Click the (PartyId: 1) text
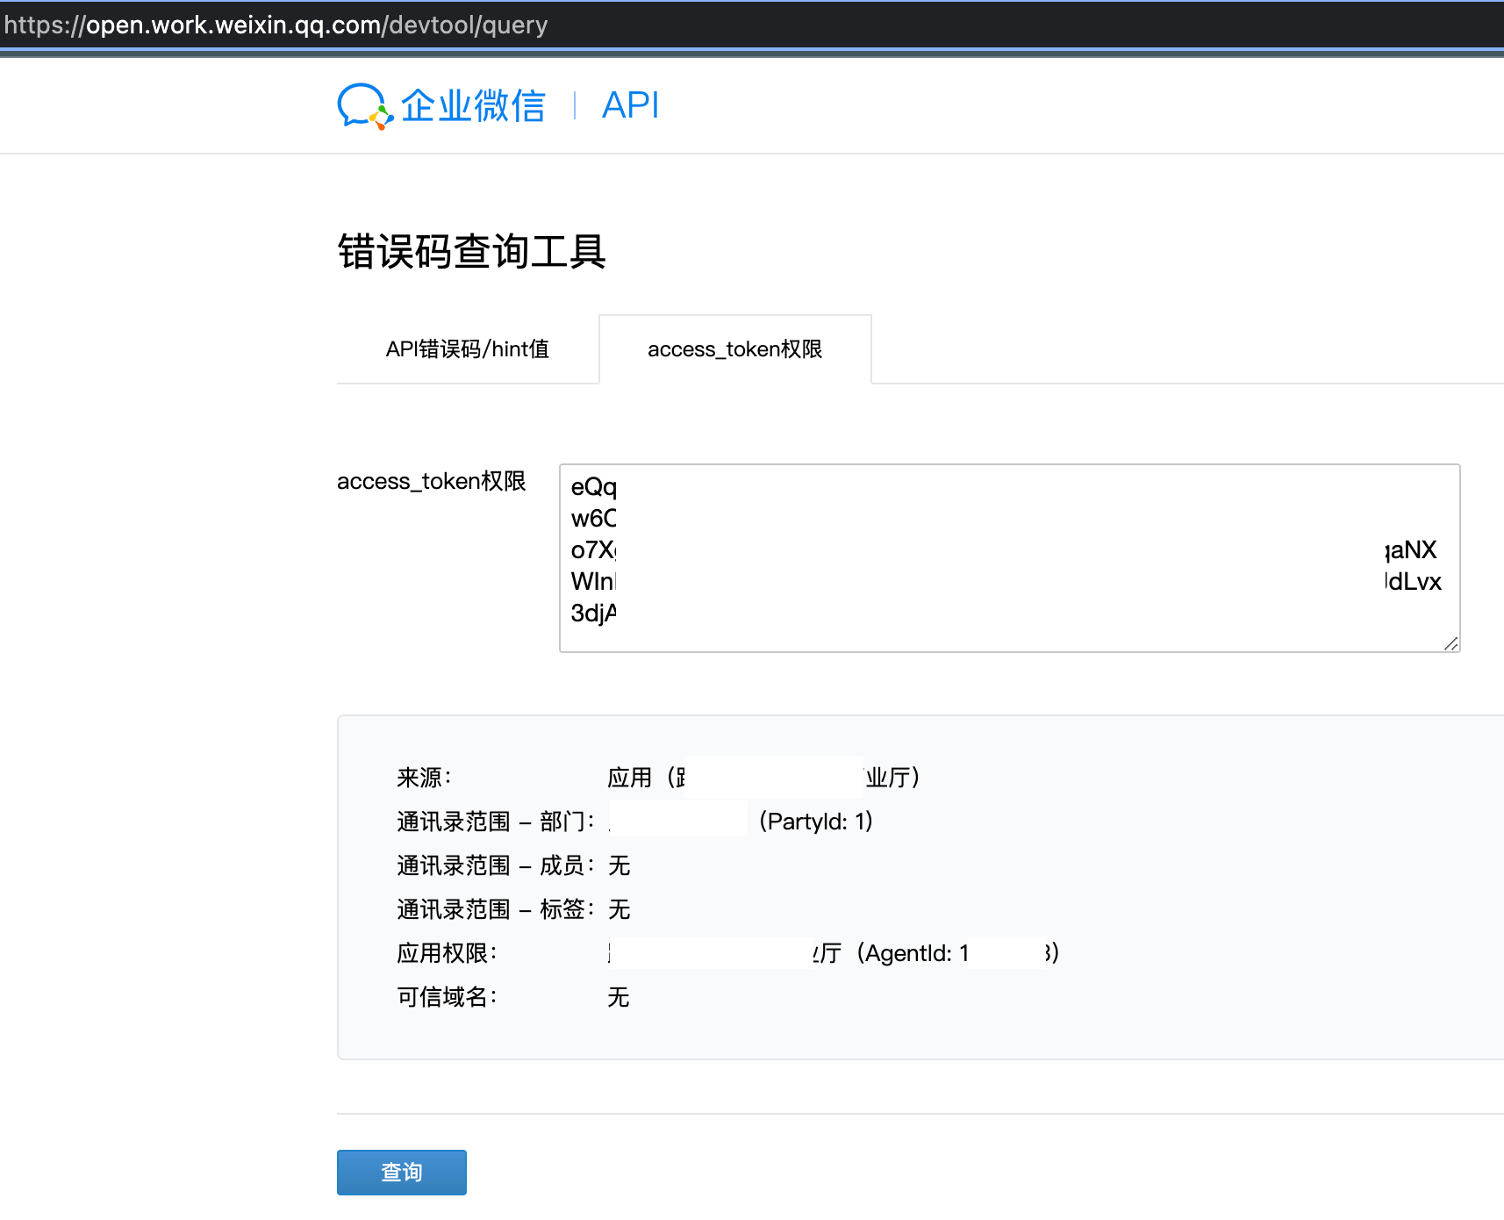This screenshot has width=1504, height=1220. click(x=815, y=822)
